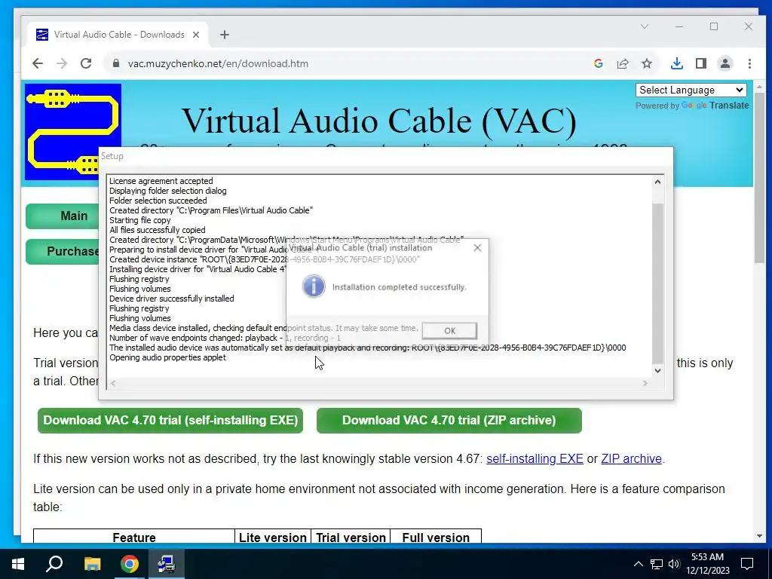Click the forward navigation arrow
The image size is (772, 579).
pyautogui.click(x=62, y=63)
